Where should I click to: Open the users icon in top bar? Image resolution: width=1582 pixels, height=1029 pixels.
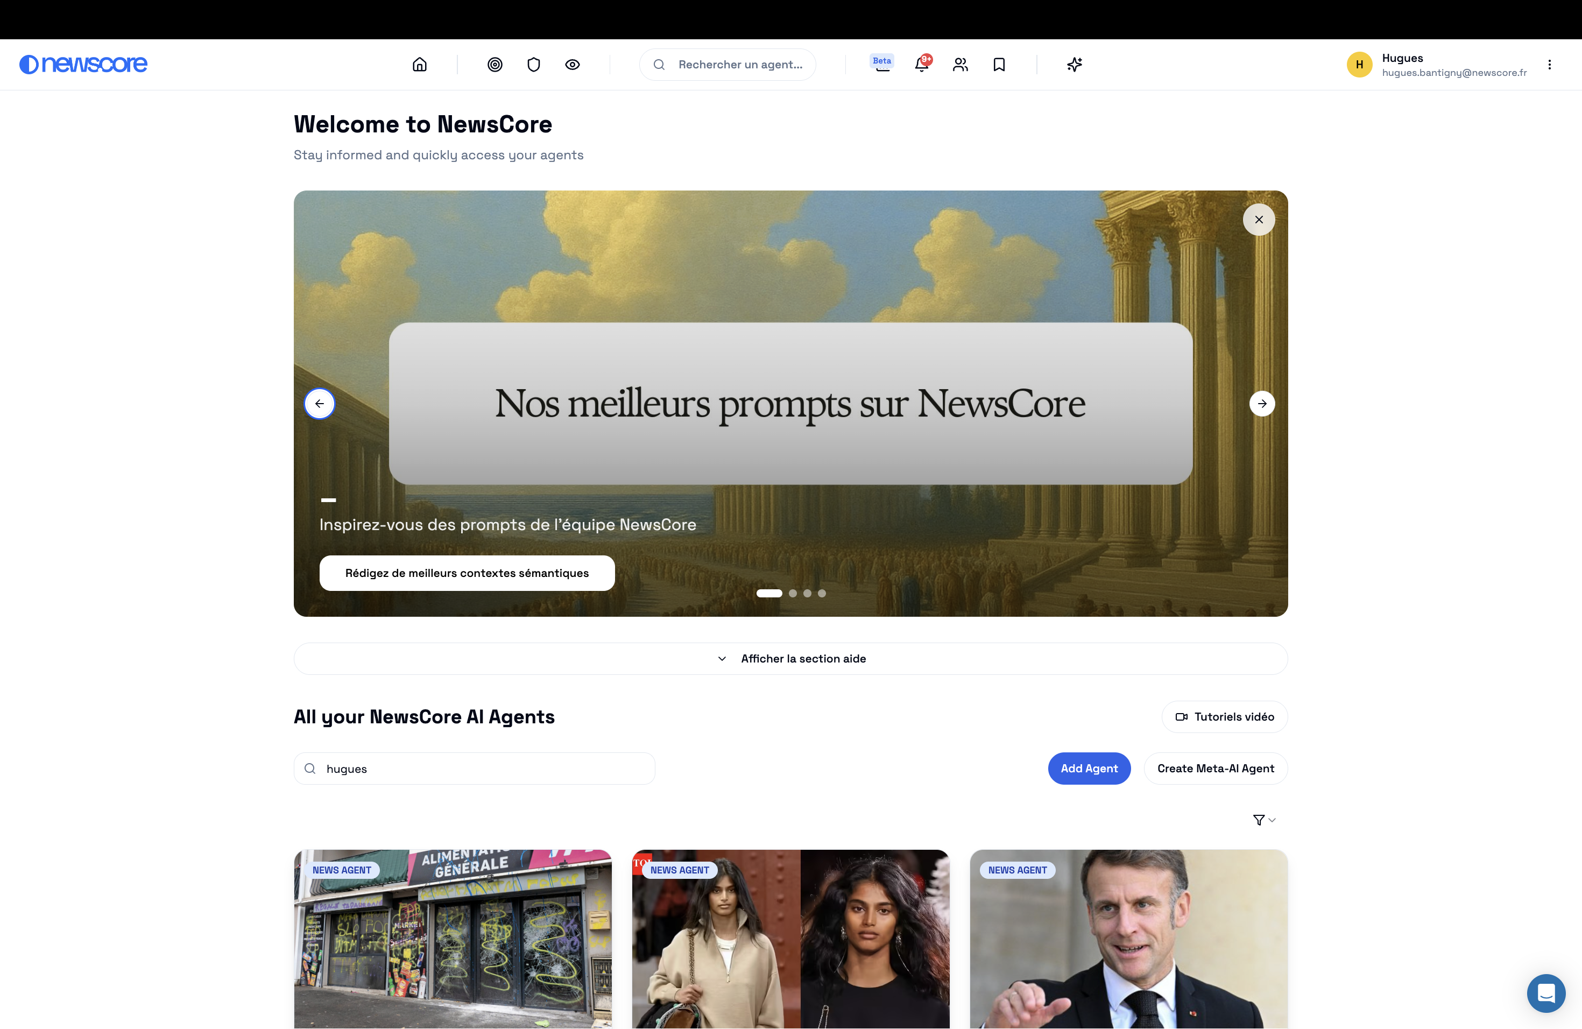tap(960, 65)
